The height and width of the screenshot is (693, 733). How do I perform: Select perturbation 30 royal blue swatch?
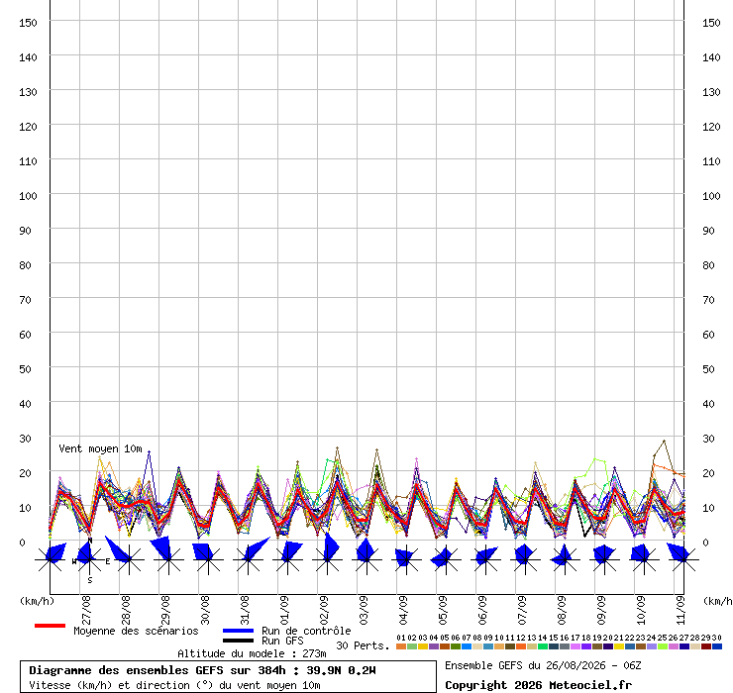pos(717,646)
